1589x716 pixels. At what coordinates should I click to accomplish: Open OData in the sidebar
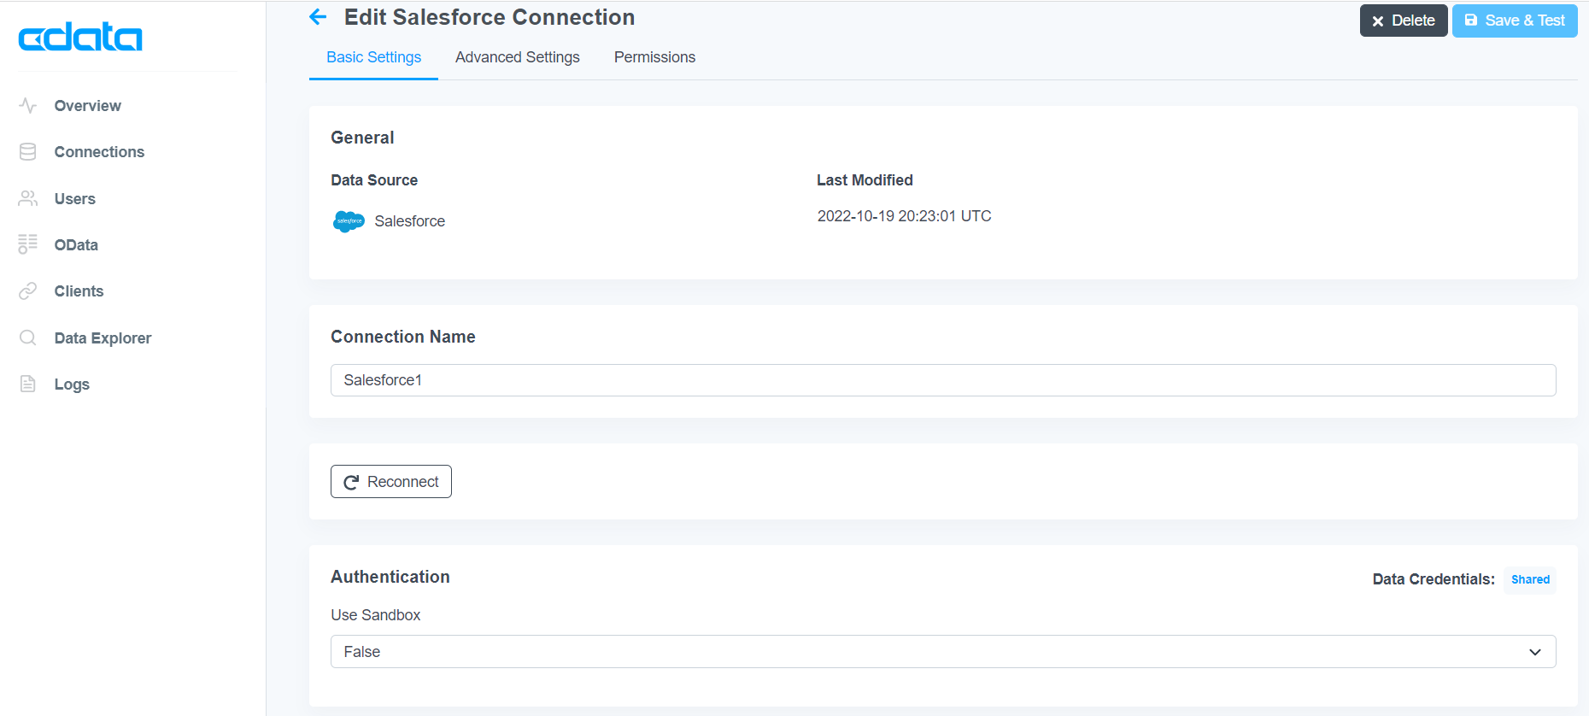click(76, 245)
